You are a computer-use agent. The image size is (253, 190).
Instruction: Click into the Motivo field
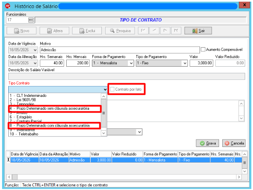point(120,50)
